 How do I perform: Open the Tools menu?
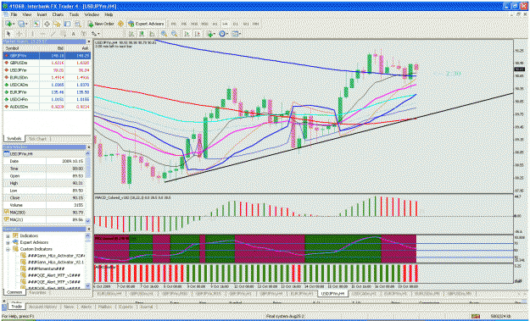74,15
